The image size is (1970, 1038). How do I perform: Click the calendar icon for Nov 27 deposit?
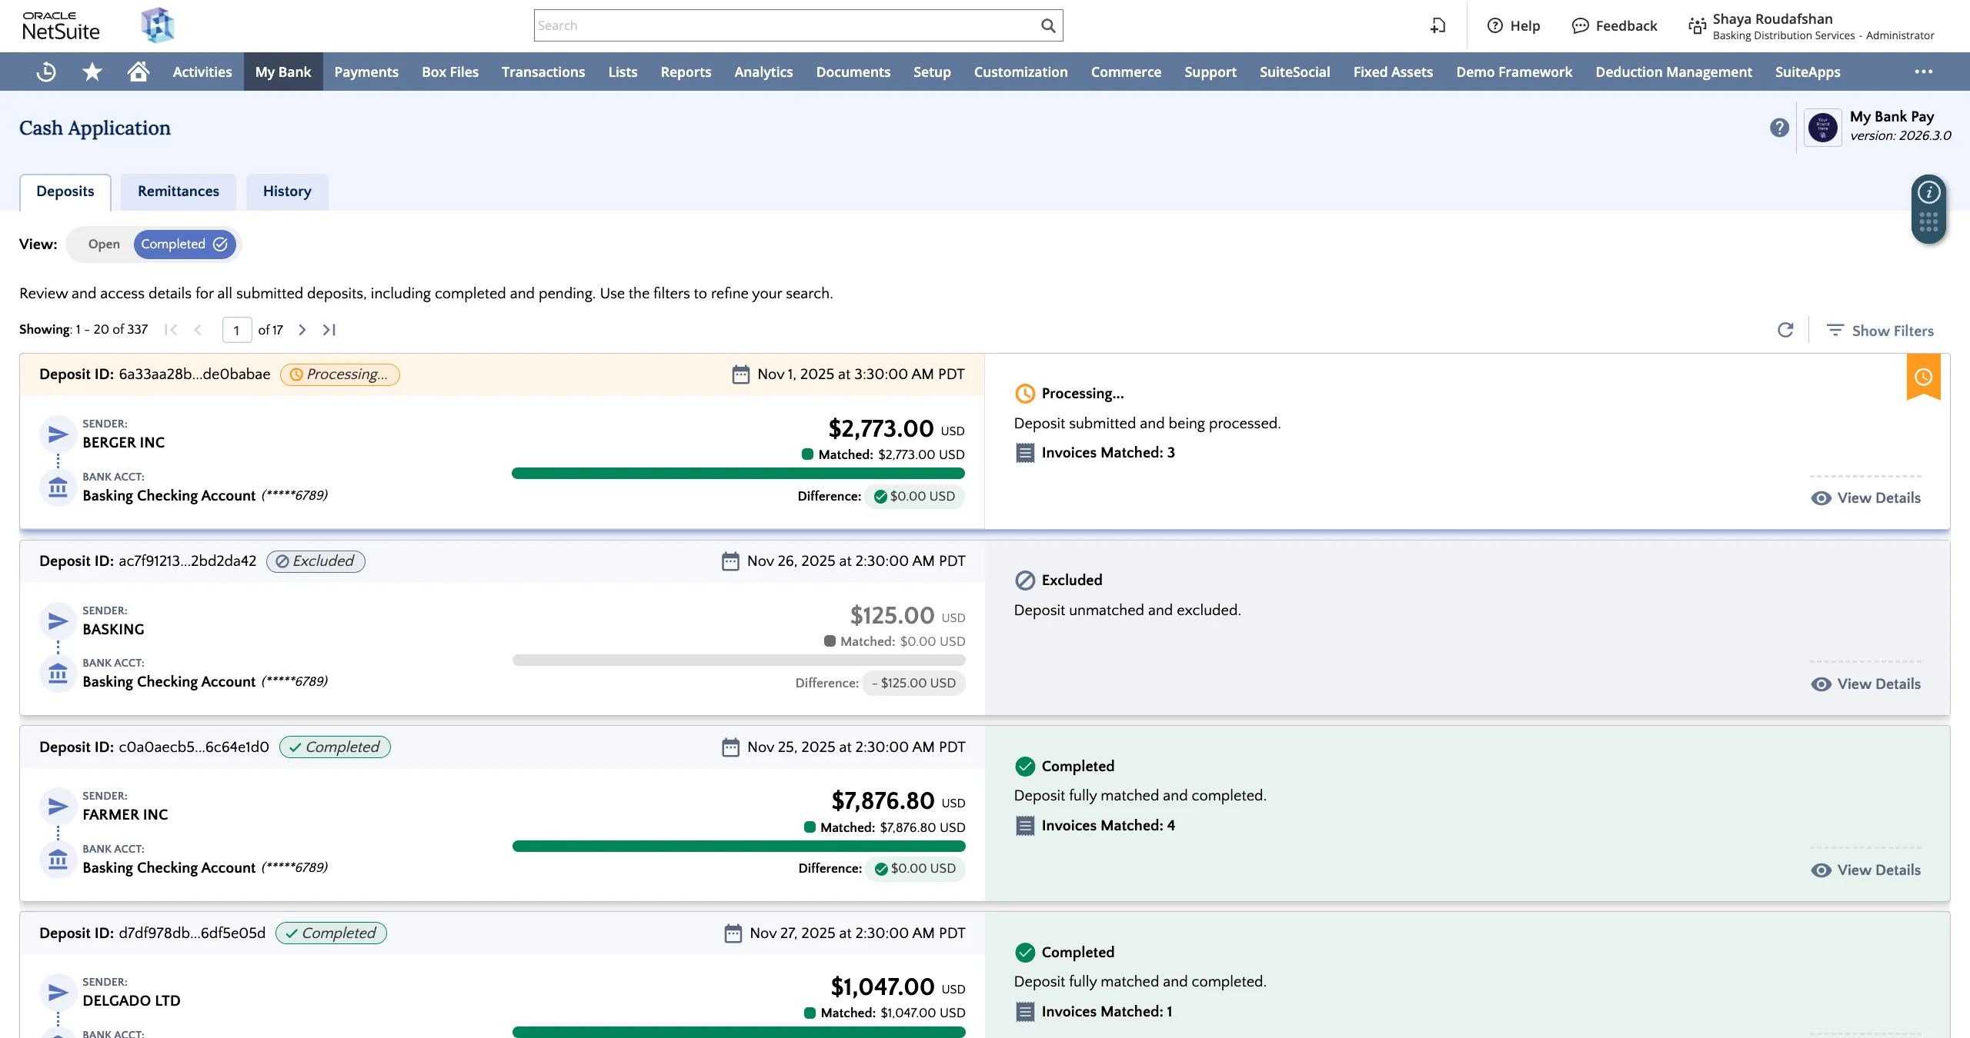tap(733, 933)
